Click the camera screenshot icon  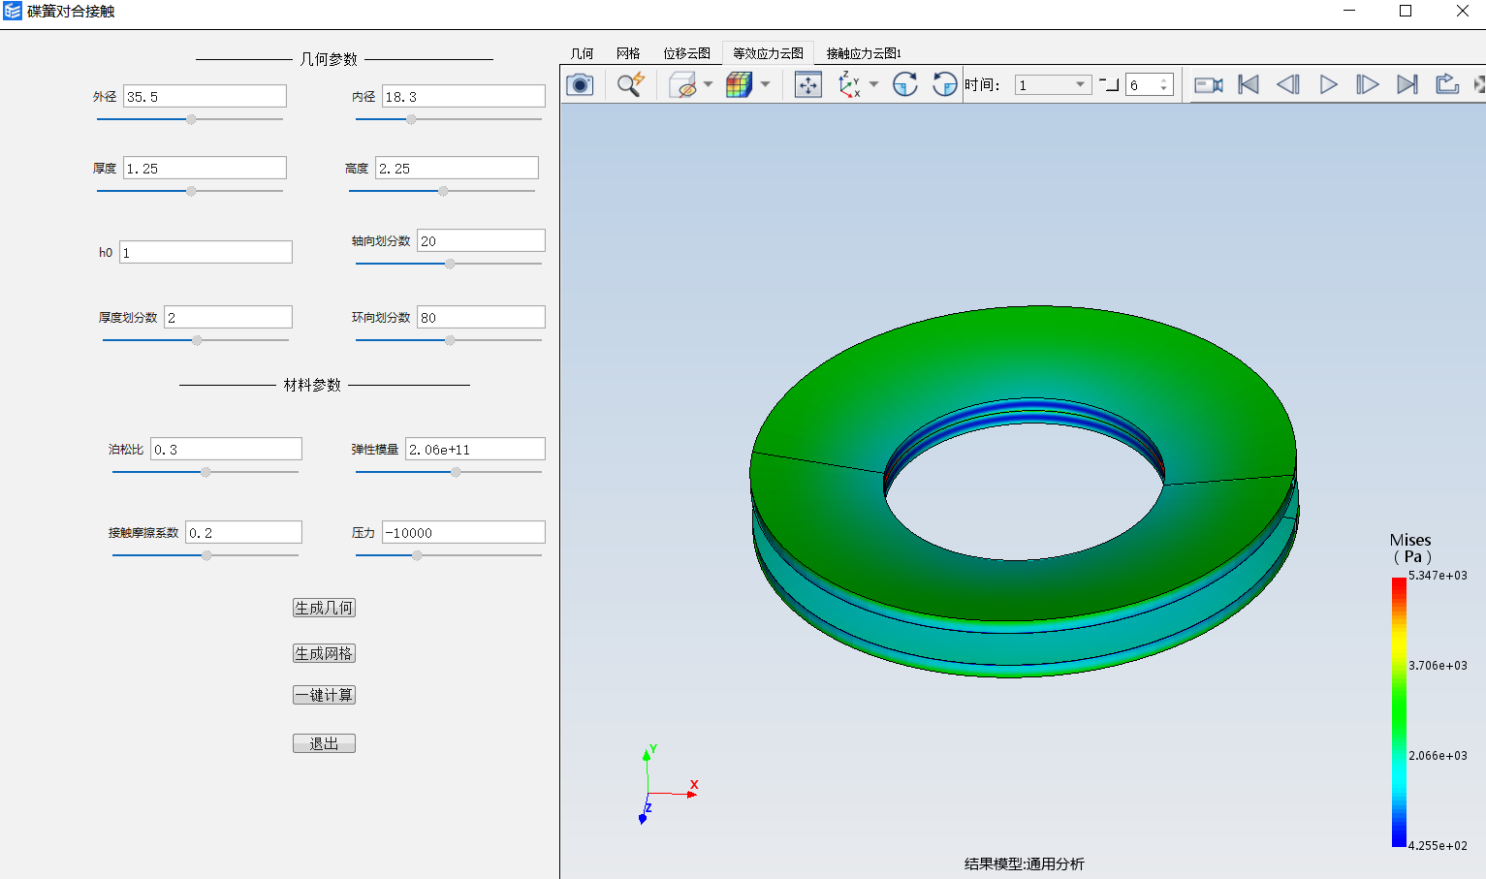[580, 84]
